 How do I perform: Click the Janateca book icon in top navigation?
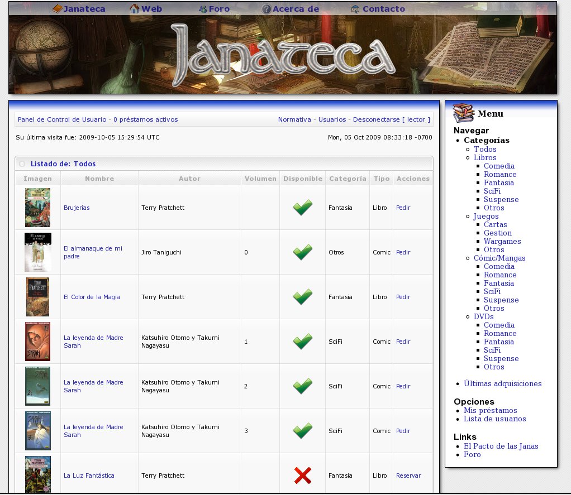(57, 9)
